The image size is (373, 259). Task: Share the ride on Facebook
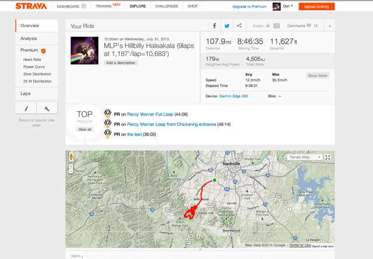click(214, 26)
